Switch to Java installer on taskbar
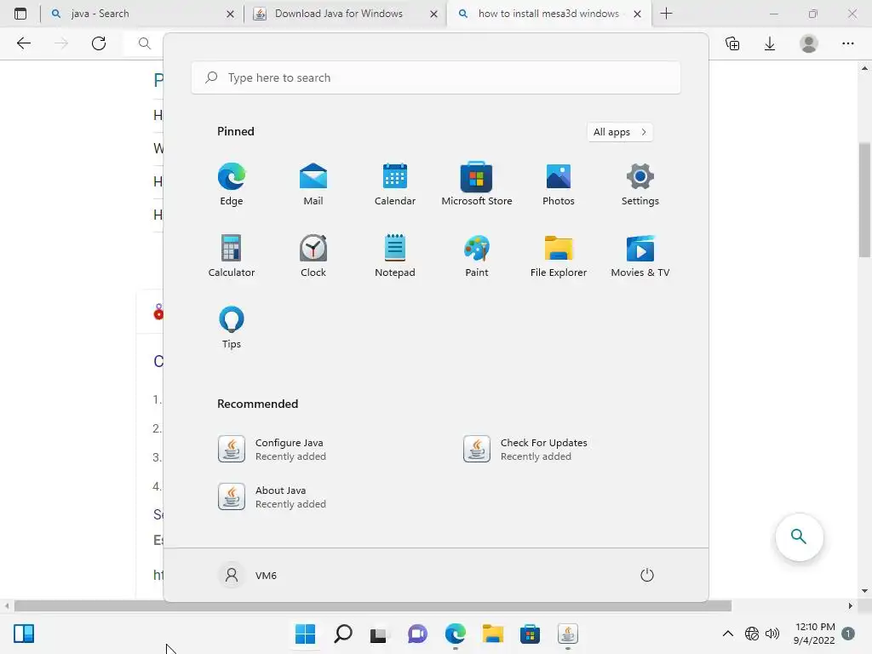This screenshot has width=872, height=654. tap(568, 634)
